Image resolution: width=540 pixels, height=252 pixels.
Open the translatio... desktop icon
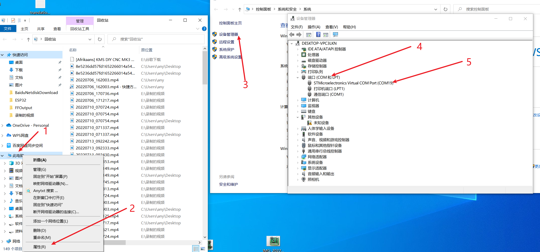pos(40,7)
